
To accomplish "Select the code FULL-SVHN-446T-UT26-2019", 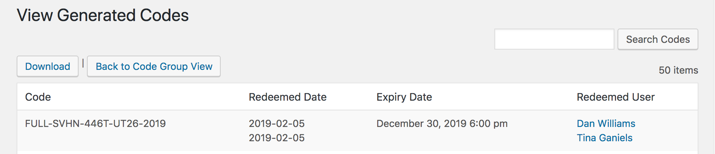I will pyautogui.click(x=95, y=124).
